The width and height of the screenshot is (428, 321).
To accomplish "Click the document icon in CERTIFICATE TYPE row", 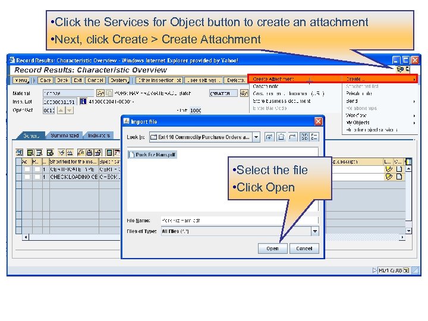I will 399,169.
